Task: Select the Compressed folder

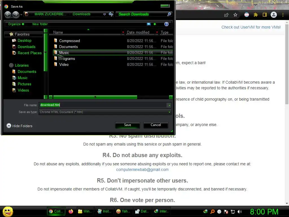Action: [x=113, y=41]
